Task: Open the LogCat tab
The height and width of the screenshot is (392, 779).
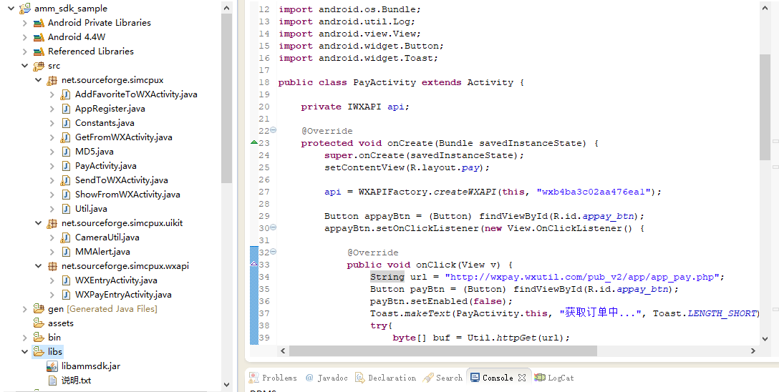Action: point(554,378)
